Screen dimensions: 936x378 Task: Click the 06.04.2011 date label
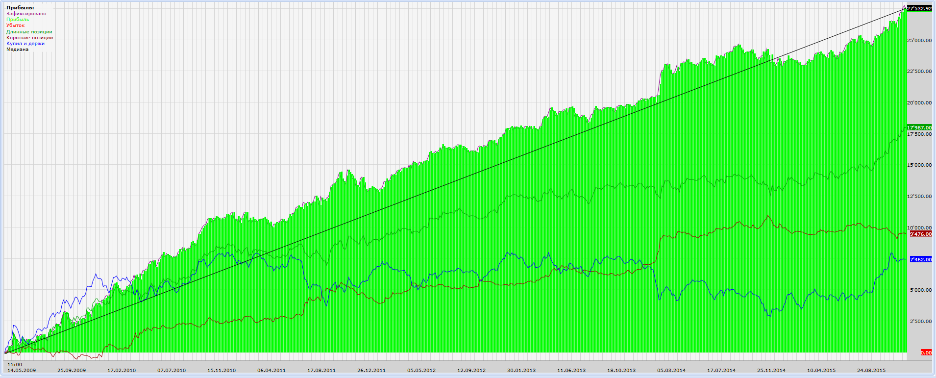tap(271, 371)
